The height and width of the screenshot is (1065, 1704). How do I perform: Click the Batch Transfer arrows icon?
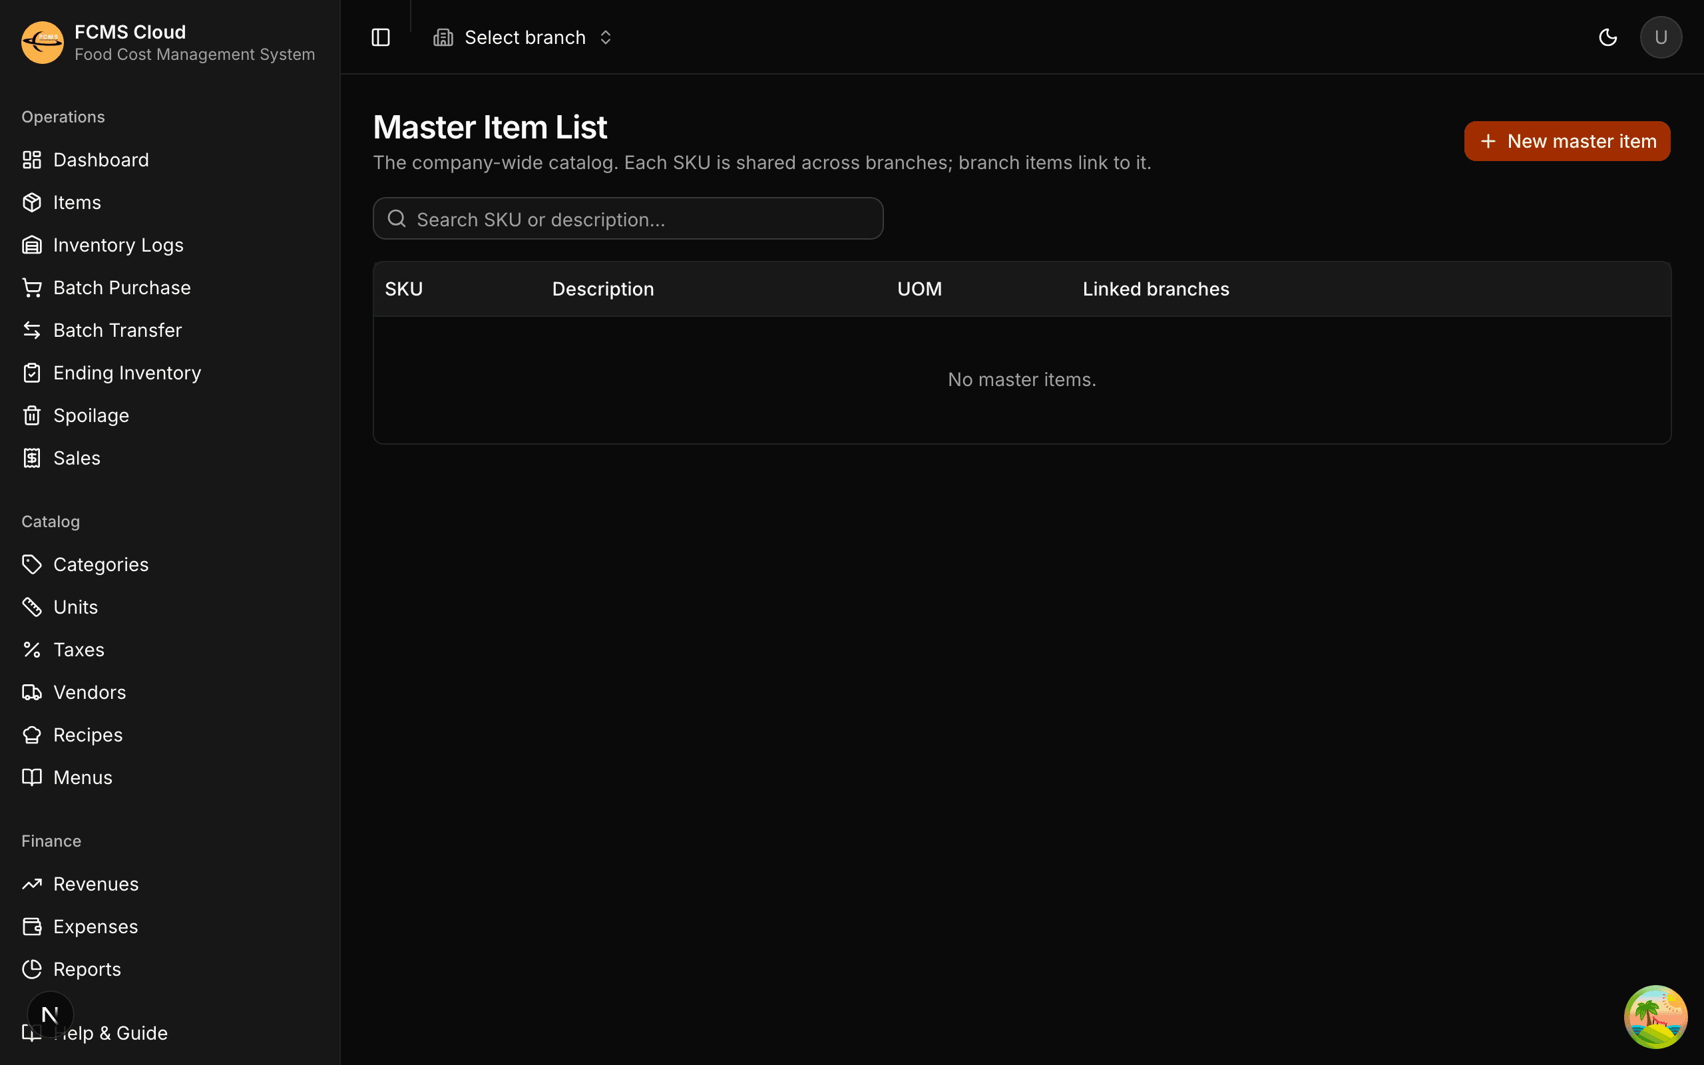pos(32,330)
